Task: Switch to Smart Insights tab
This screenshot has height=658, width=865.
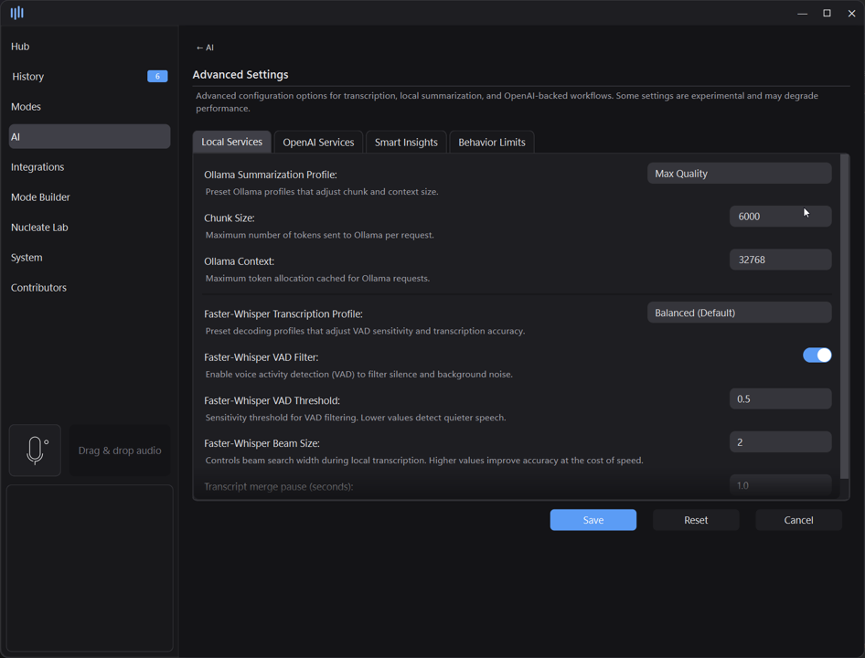Action: tap(406, 143)
